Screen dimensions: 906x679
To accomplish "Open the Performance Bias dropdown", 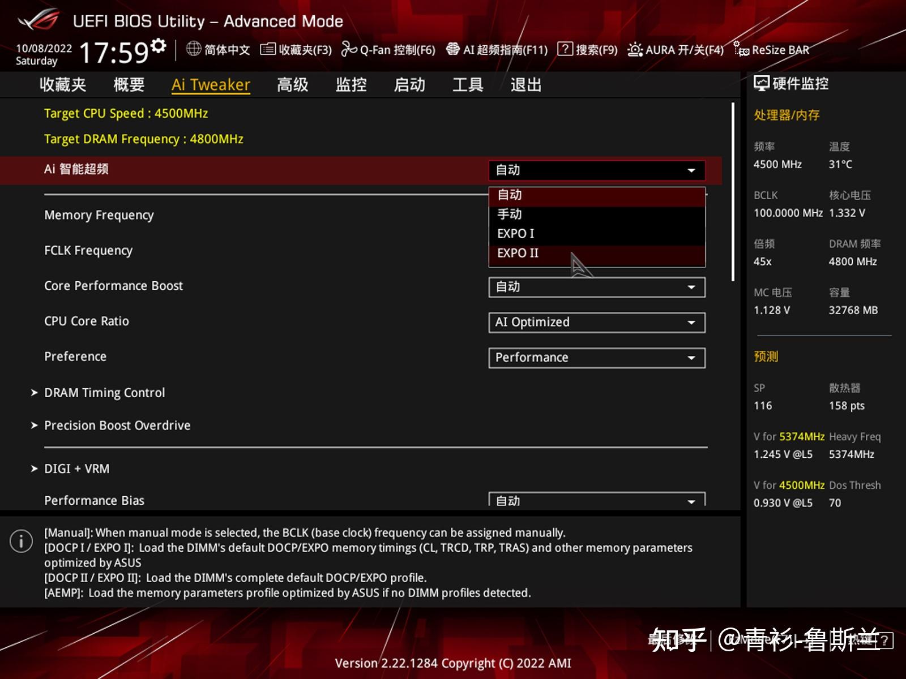I will [597, 499].
